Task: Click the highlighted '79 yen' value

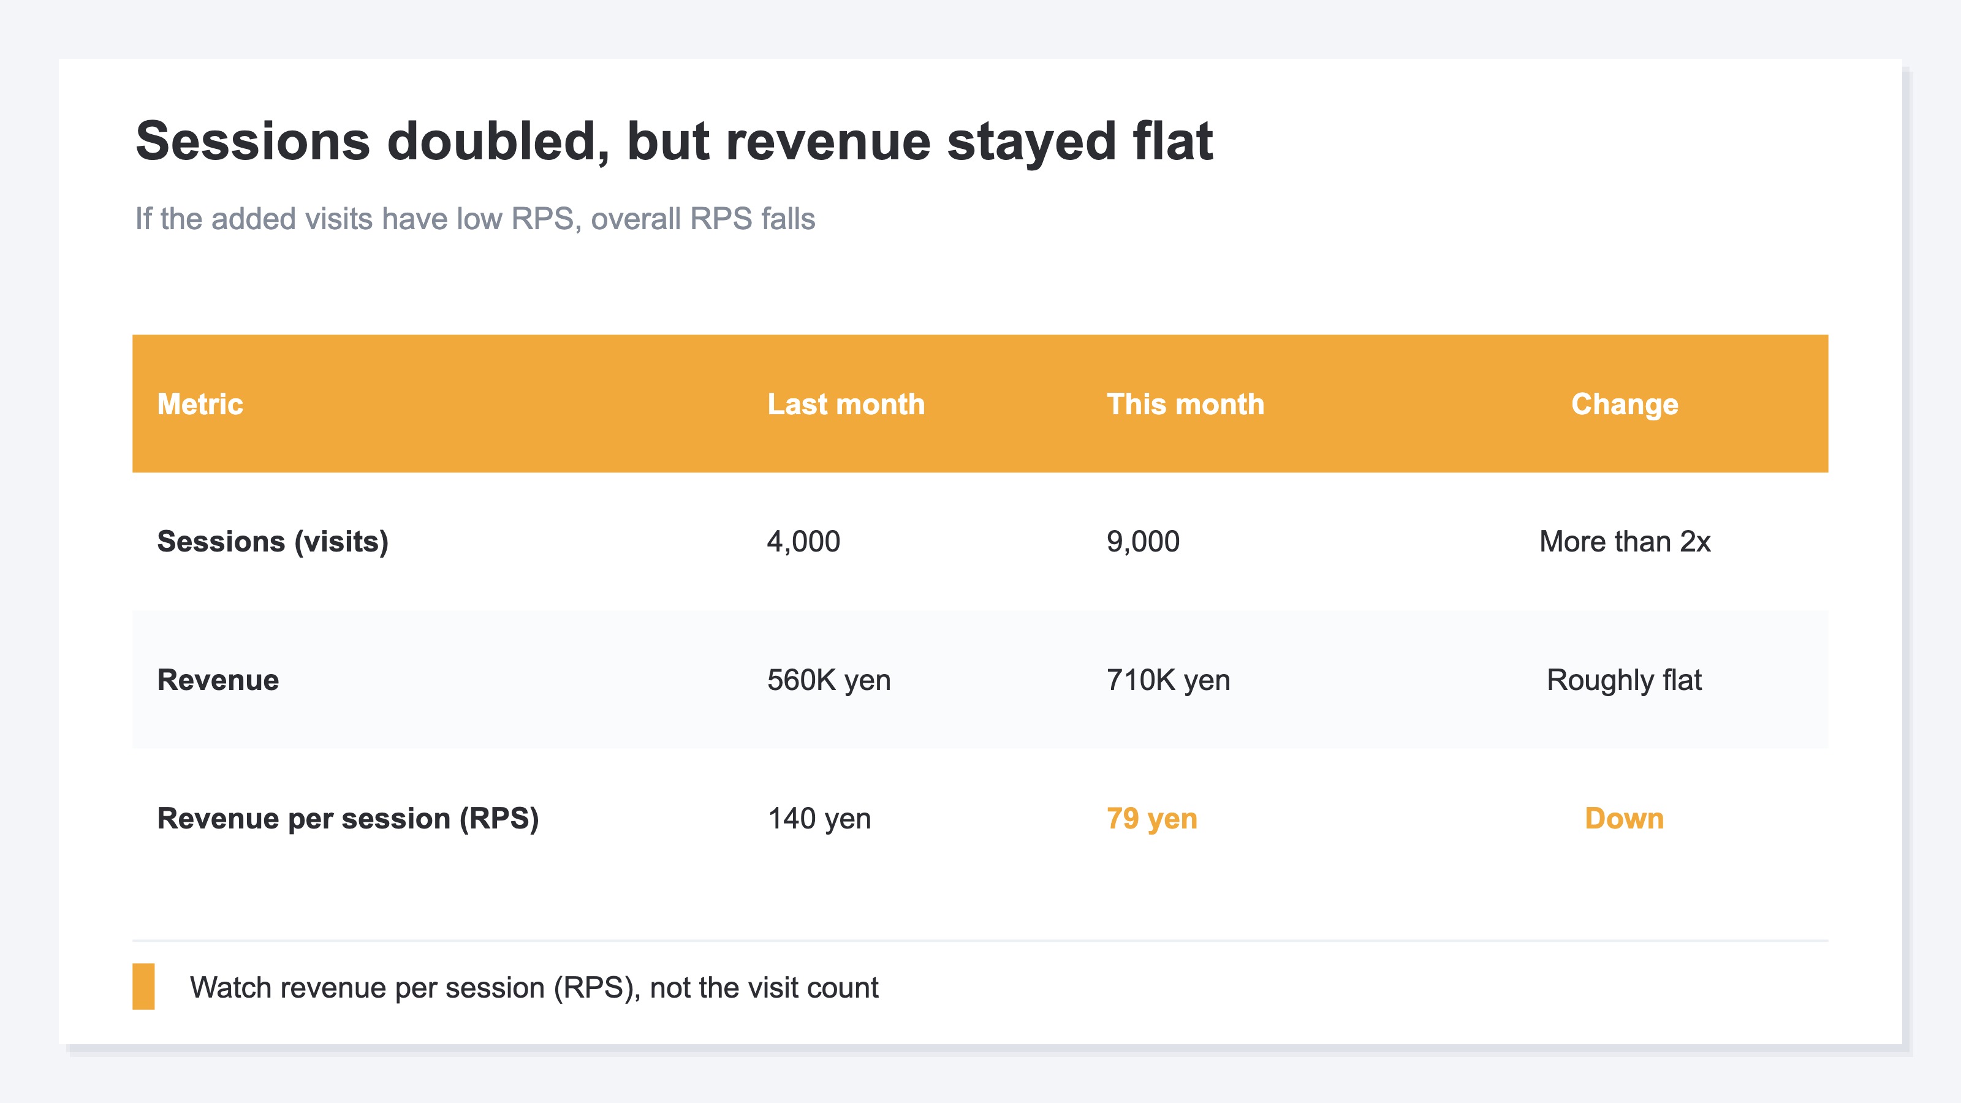Action: (x=1152, y=819)
